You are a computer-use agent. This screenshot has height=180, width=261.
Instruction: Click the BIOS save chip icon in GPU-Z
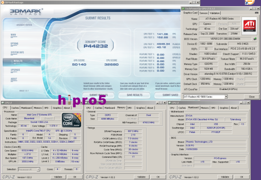pos(255,39)
